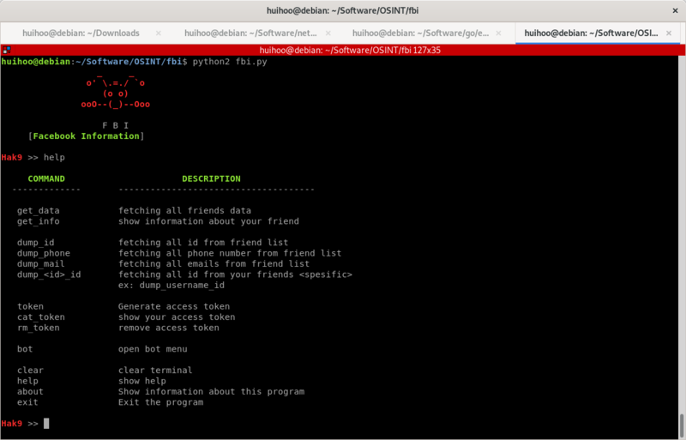
Task: Close the active ~/Software/OSI... tab
Action: coord(670,33)
